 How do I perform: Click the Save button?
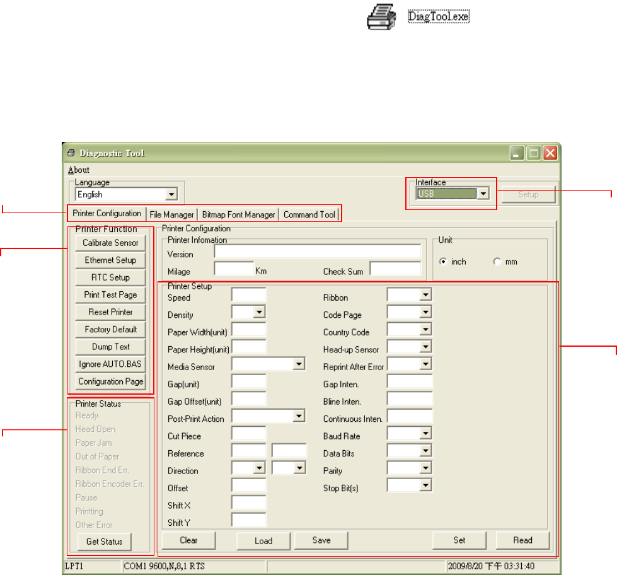321,540
